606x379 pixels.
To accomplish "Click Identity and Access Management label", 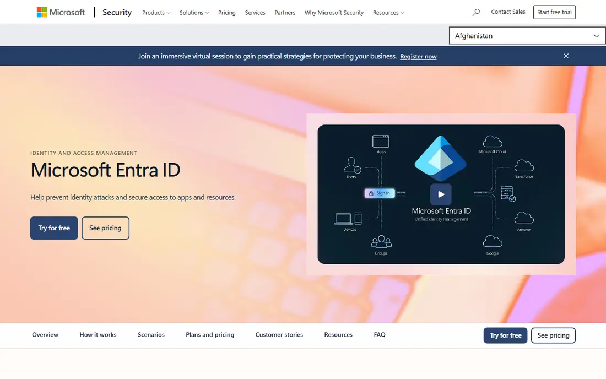I will (84, 153).
